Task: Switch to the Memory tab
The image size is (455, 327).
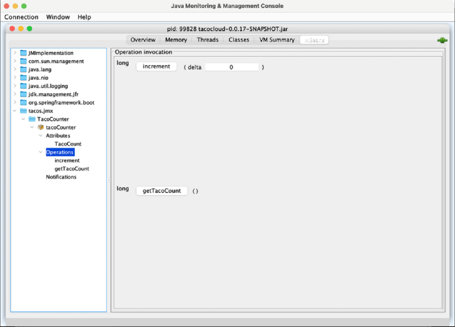Action: (x=176, y=40)
